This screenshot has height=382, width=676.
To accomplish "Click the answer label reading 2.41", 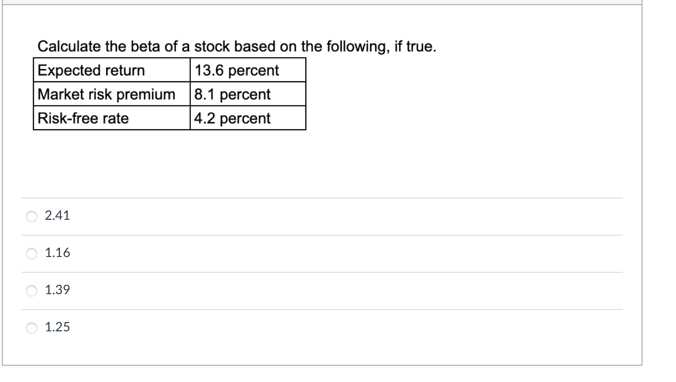I will pyautogui.click(x=57, y=215).
